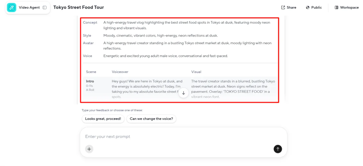Click the "Tokyo Street Food Tour" project title
Screen dimensions: 363x166
(x=79, y=7)
